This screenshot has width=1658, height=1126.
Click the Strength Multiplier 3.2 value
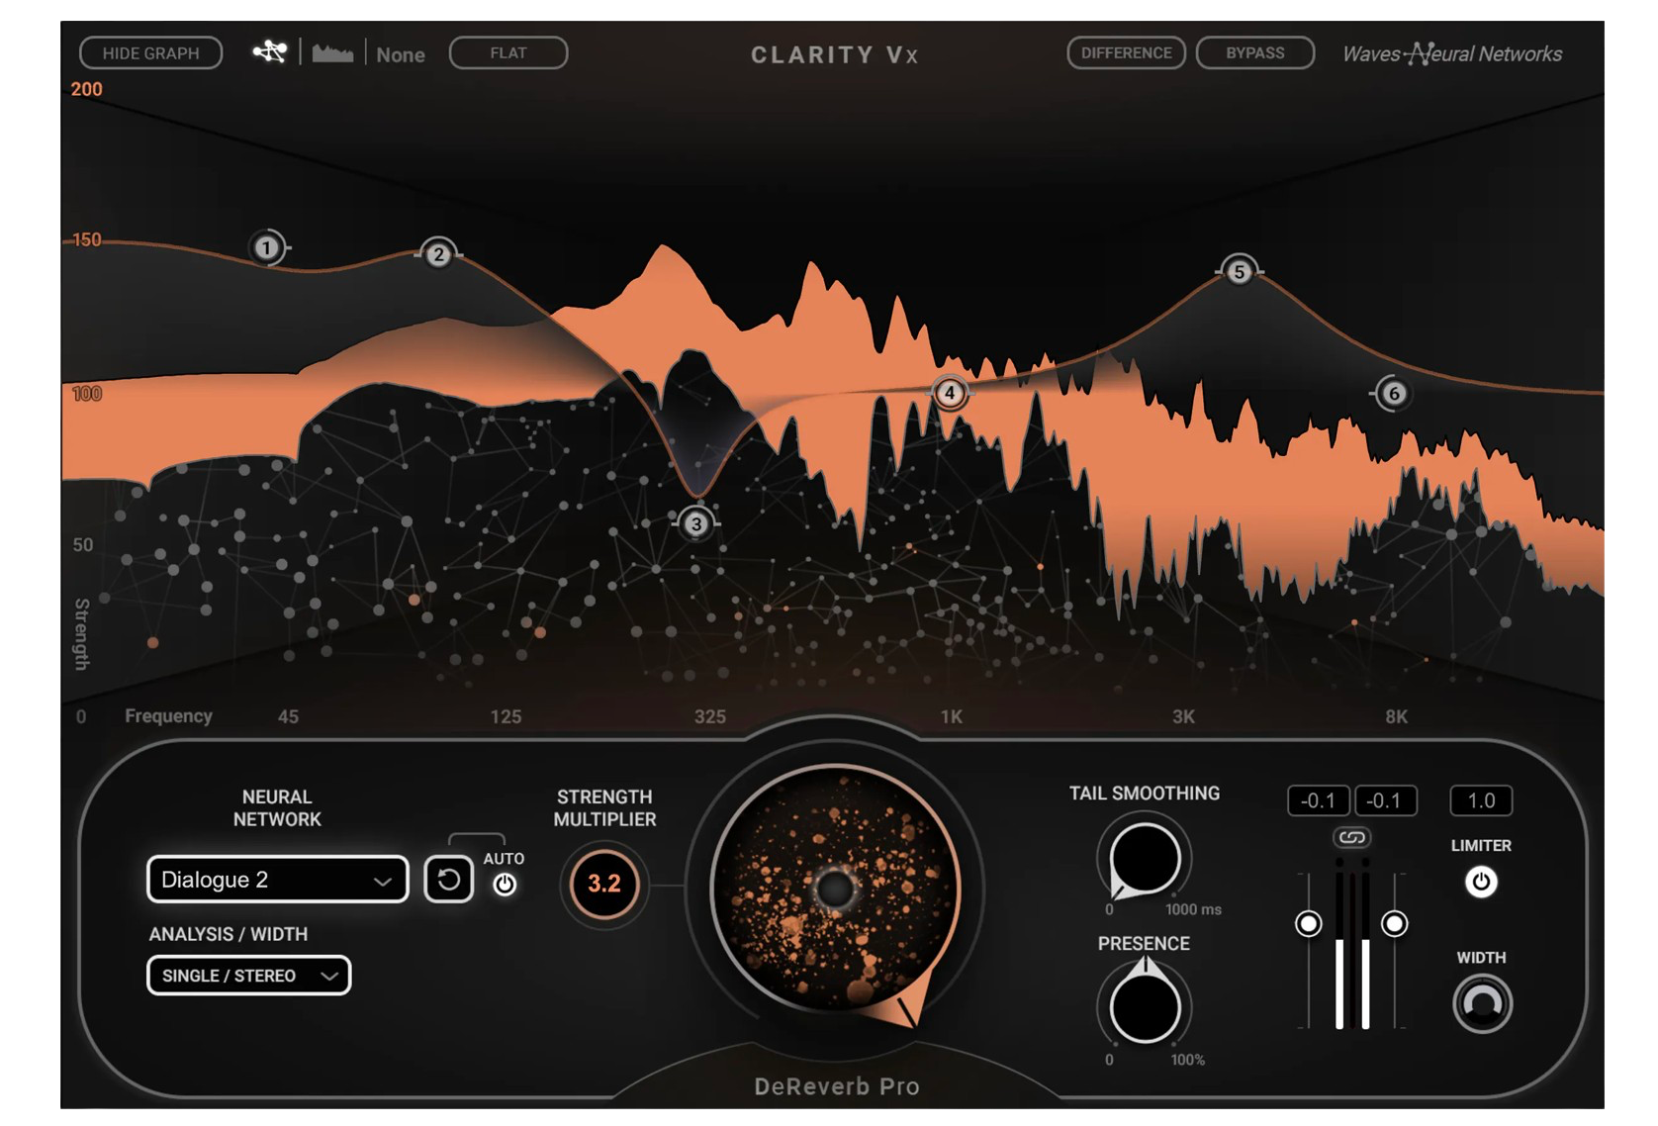(x=604, y=884)
